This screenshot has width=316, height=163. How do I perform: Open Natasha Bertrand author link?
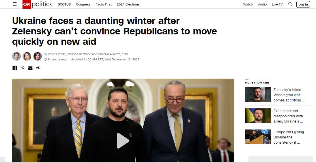(79, 54)
